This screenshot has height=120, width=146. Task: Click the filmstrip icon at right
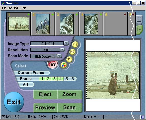click(139, 19)
